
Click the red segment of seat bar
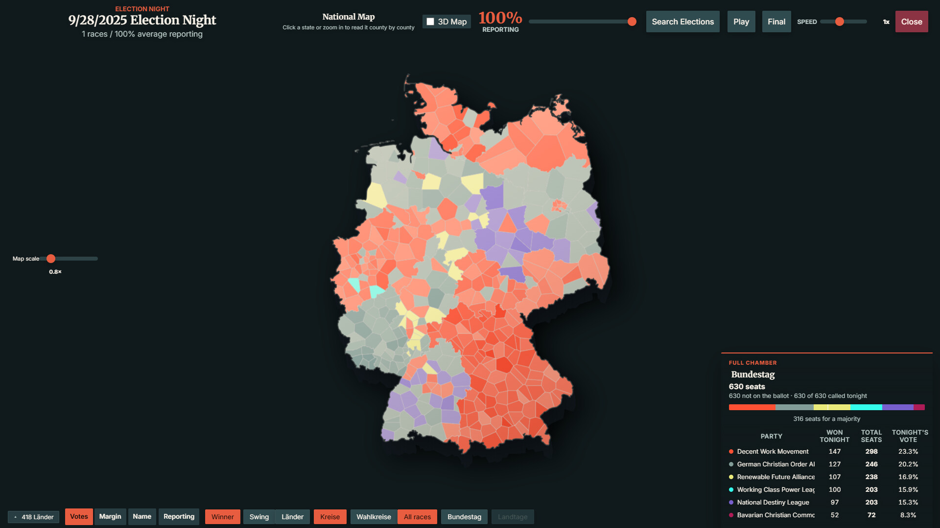(752, 407)
